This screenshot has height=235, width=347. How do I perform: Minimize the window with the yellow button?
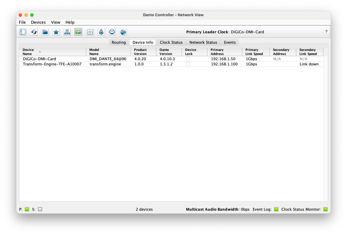26,15
